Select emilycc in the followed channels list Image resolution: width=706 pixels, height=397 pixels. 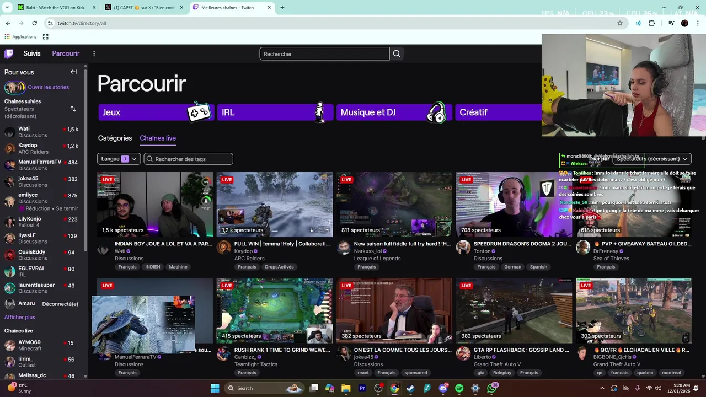coord(41,201)
